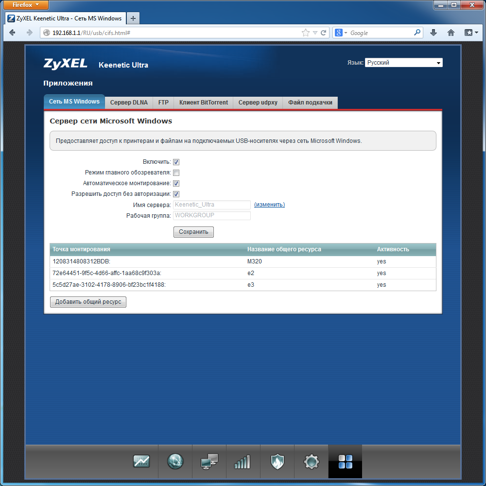Click yes activity in e3 row

click(x=381, y=285)
